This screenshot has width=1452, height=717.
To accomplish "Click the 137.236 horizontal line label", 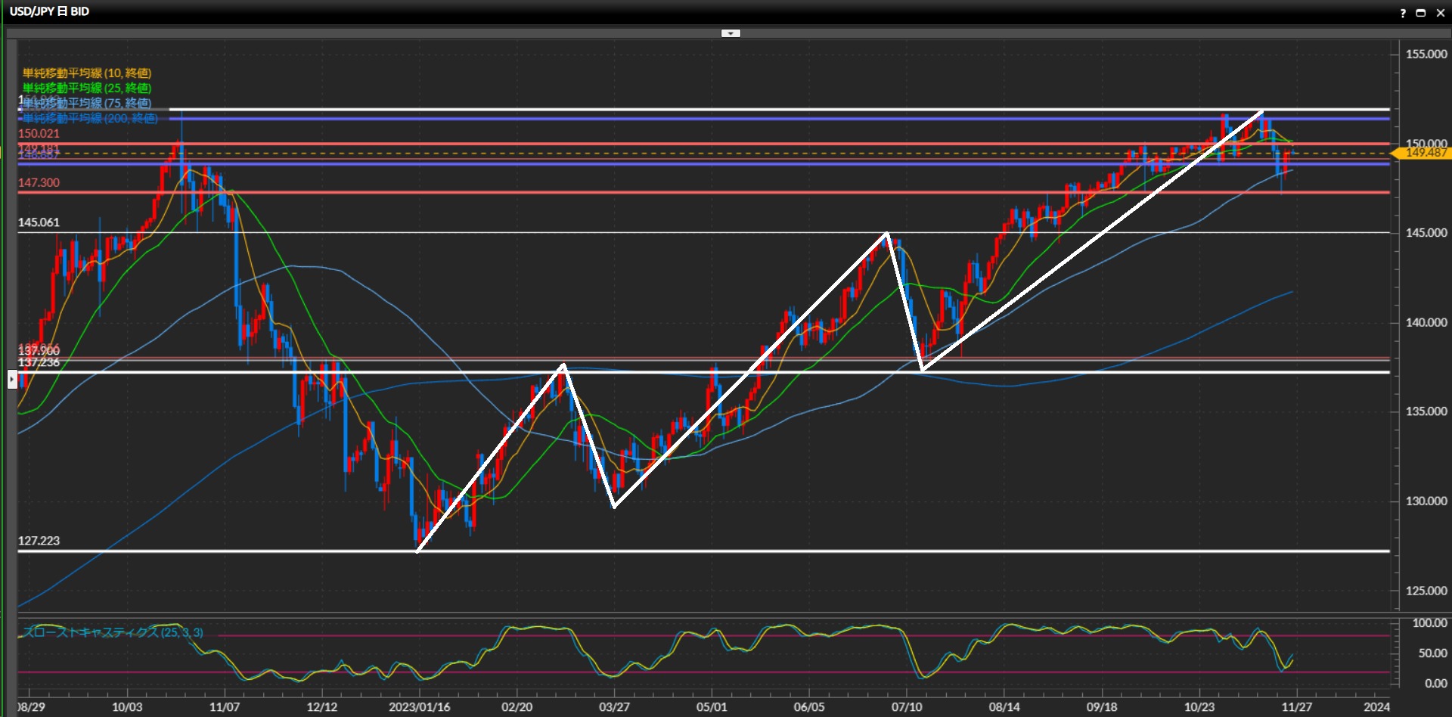I will [x=39, y=363].
